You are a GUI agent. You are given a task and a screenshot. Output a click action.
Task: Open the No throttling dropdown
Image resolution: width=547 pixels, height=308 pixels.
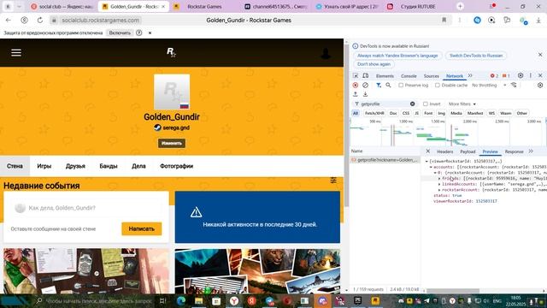[x=489, y=86]
